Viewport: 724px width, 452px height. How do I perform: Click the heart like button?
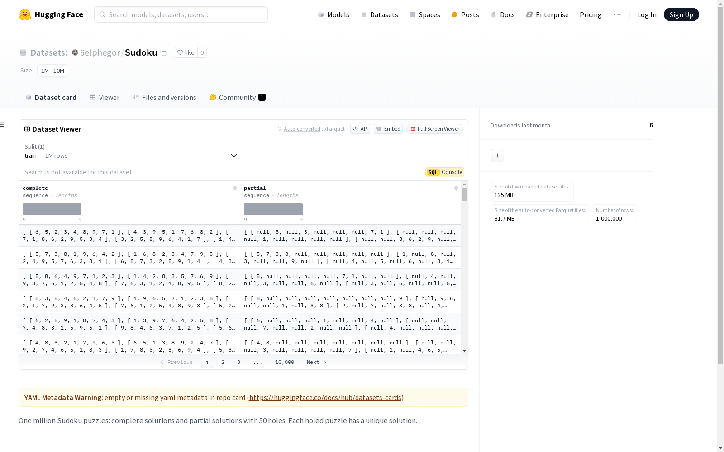click(x=186, y=52)
